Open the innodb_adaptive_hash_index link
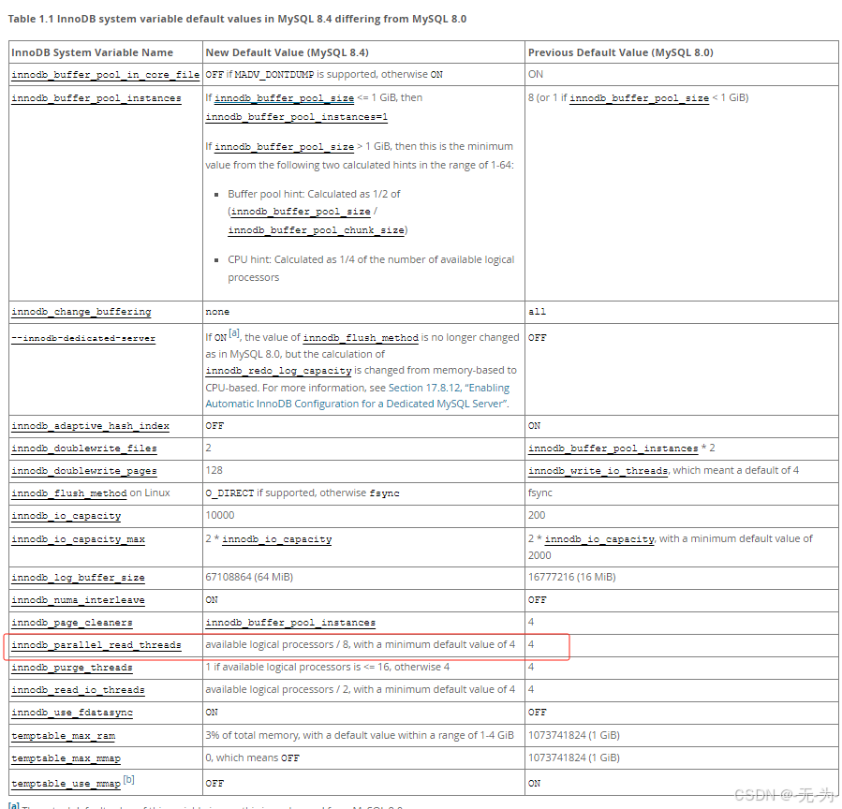This screenshot has height=809, width=842. tap(92, 424)
